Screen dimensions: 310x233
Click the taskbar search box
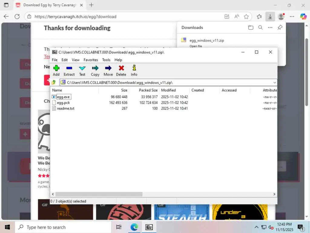click(63, 227)
